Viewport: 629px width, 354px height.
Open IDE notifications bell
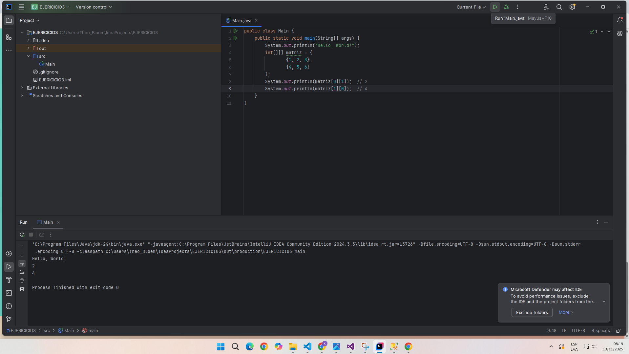(x=619, y=20)
